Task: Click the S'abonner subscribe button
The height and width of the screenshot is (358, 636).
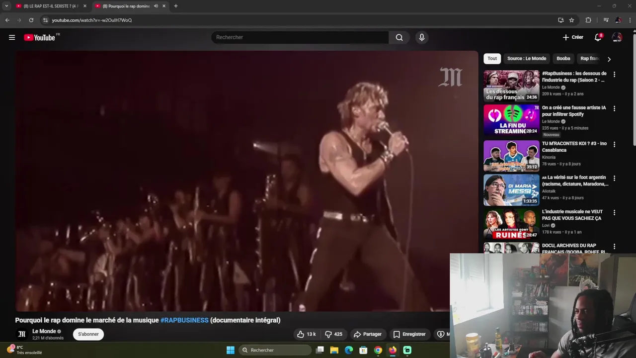Action: point(88,334)
